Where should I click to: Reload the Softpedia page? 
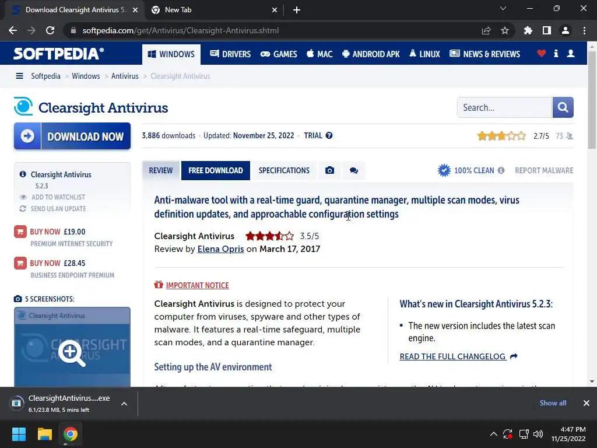50,30
